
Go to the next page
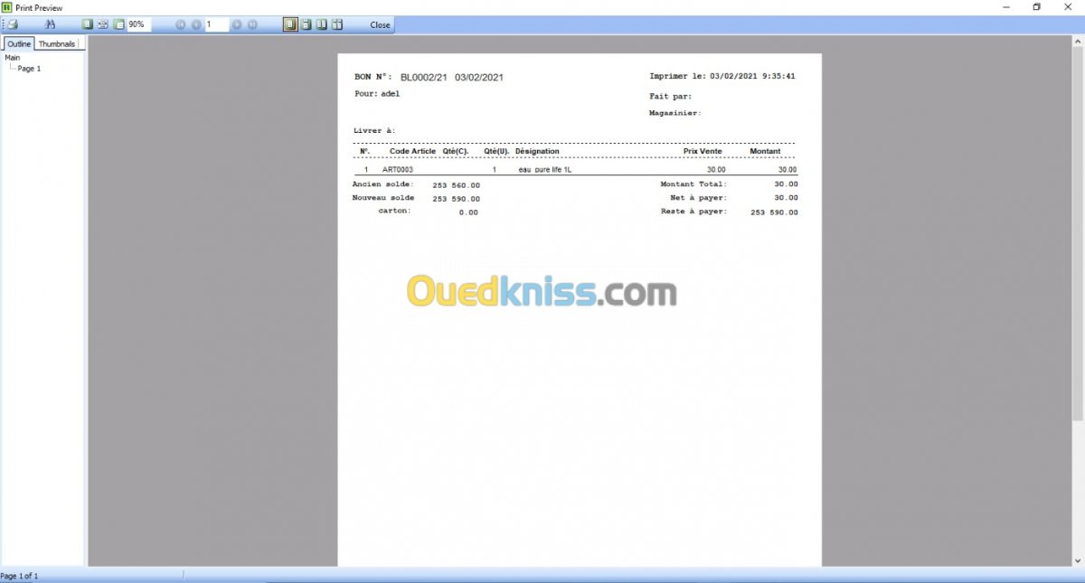(x=237, y=24)
